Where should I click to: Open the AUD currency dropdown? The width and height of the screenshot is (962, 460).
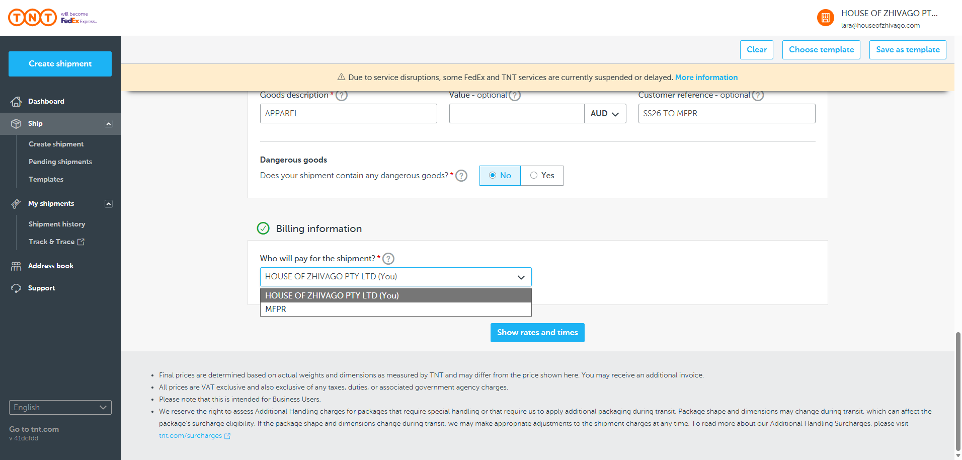(605, 114)
